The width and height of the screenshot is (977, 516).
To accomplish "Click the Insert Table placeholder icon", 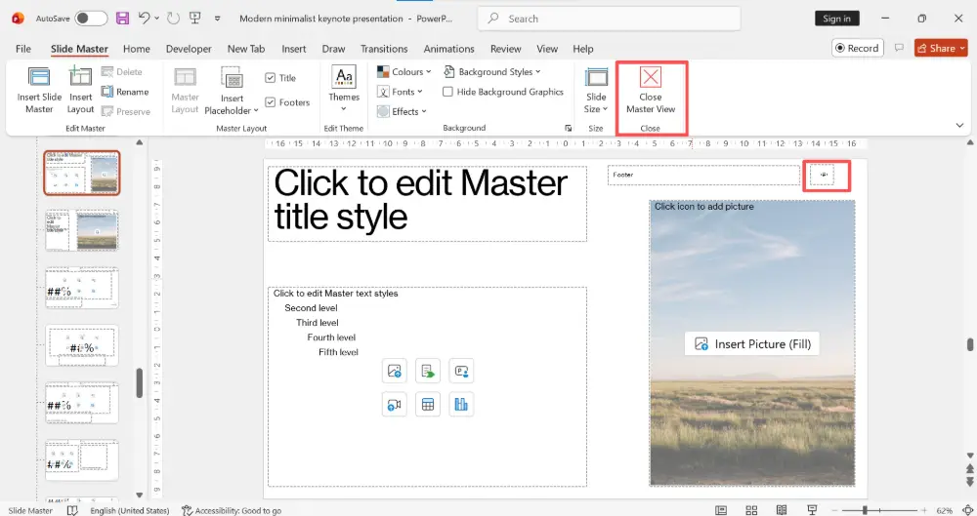I will coord(428,405).
